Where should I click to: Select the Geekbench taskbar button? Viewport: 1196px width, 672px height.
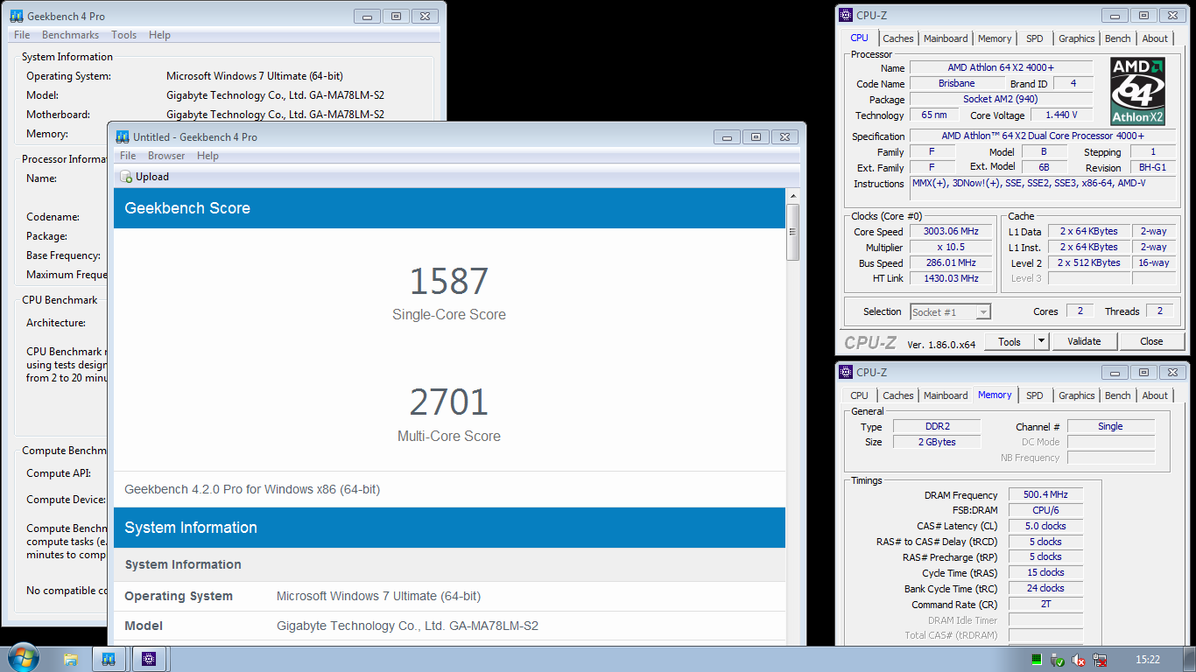point(109,659)
